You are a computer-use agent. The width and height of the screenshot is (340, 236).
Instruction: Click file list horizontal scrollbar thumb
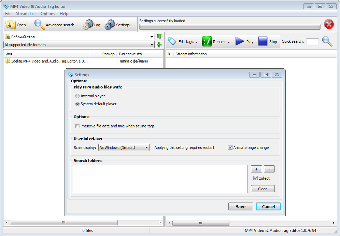point(64,223)
